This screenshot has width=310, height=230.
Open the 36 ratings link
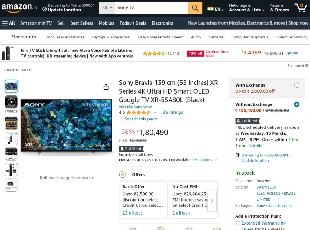point(173,112)
